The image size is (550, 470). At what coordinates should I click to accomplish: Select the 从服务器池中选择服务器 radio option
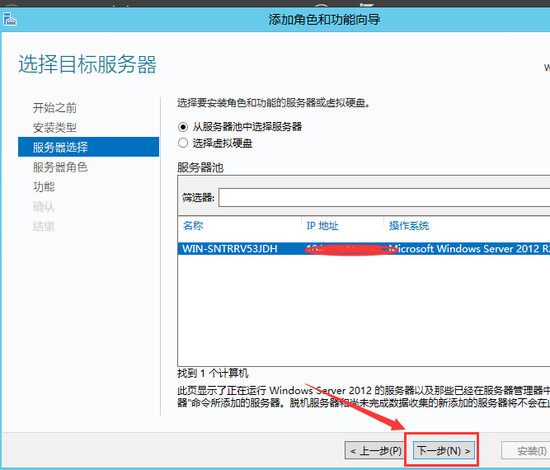click(183, 127)
